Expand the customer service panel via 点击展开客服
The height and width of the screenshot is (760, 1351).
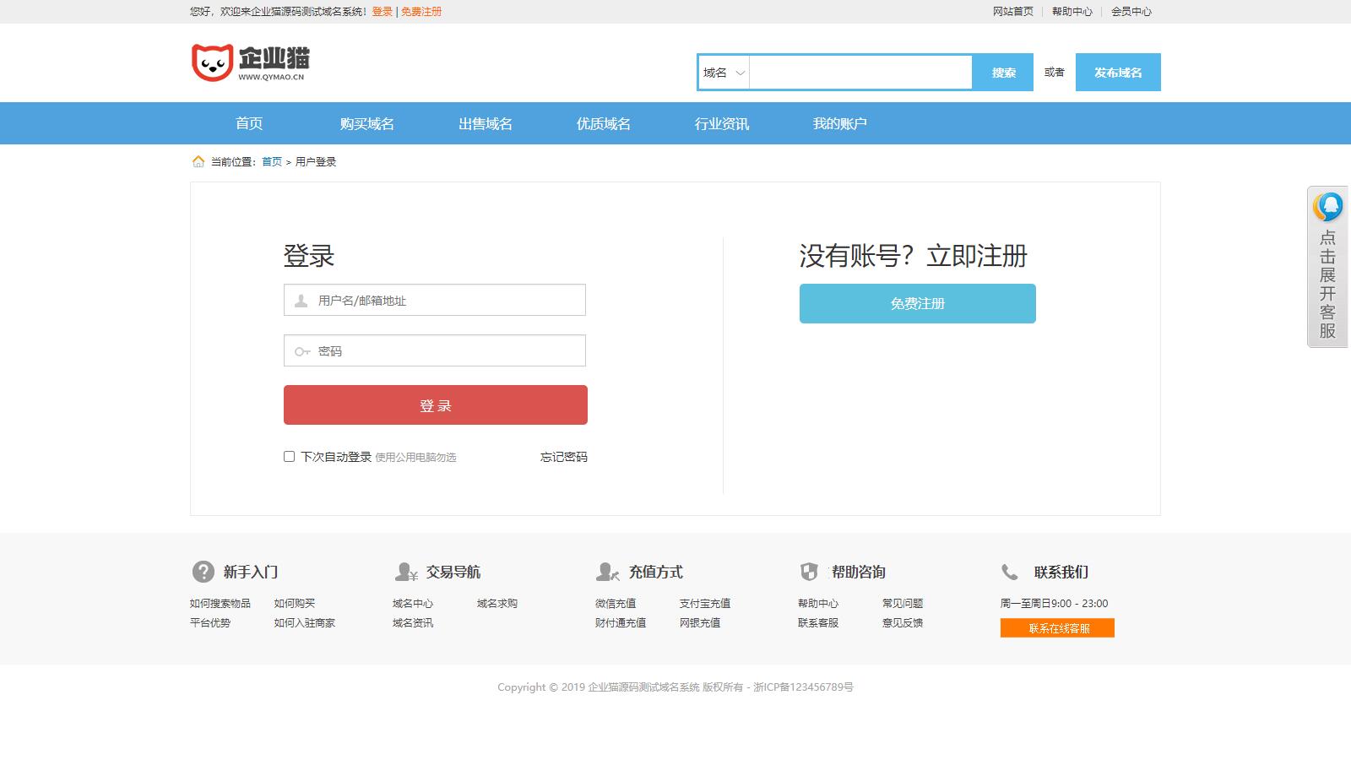click(1326, 287)
